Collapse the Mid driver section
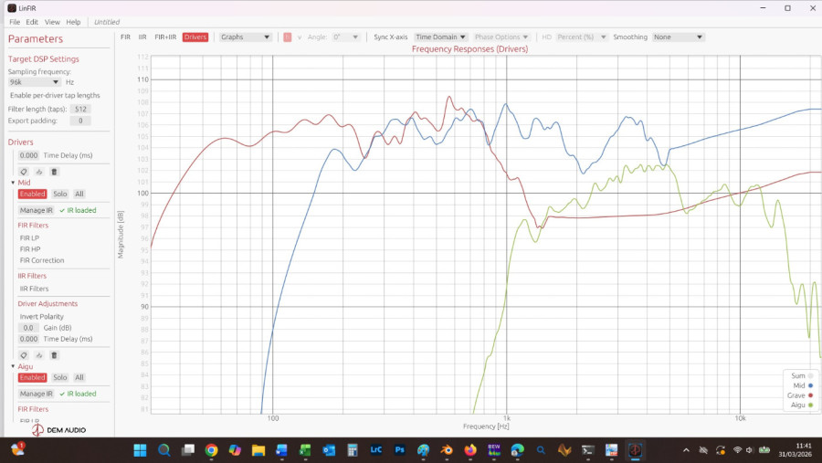This screenshot has height=463, width=822. (x=13, y=183)
